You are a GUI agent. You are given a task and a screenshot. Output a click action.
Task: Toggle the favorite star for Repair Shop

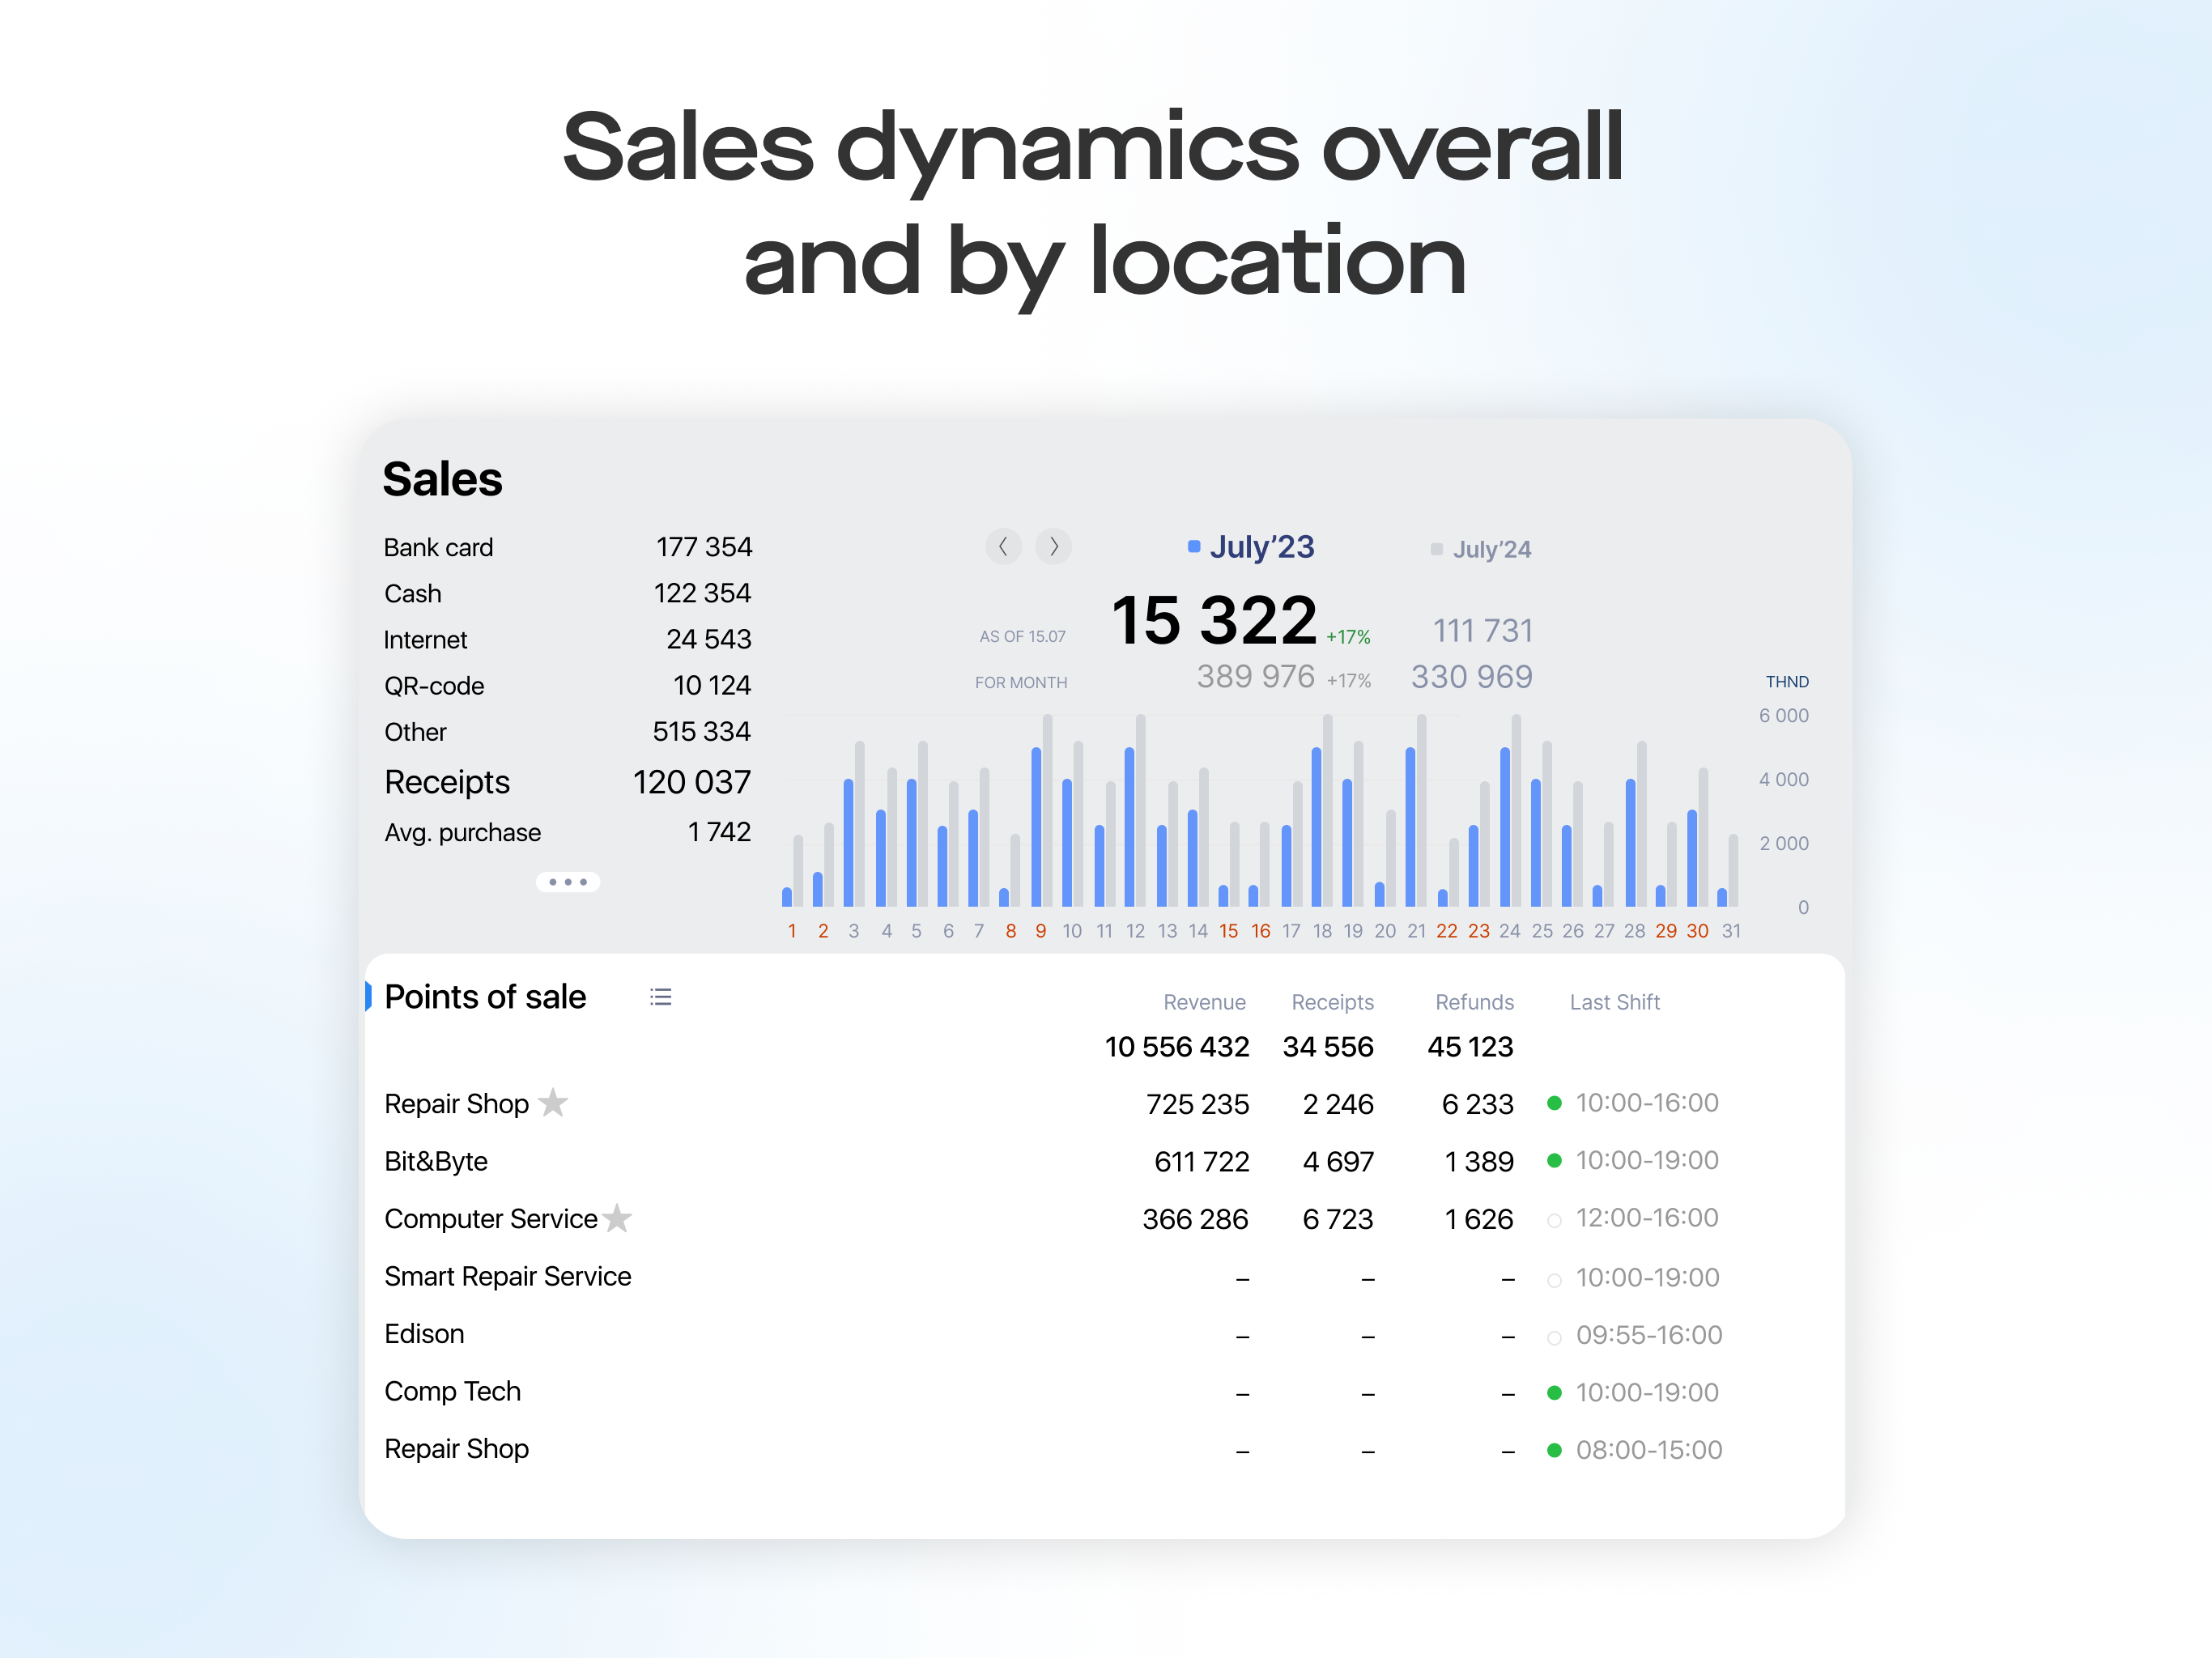553,1102
